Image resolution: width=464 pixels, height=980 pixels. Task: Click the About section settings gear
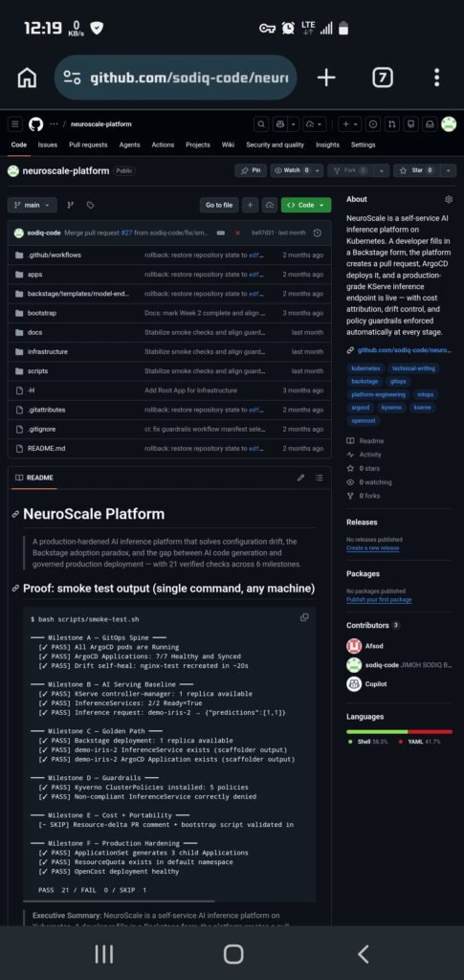(x=449, y=199)
